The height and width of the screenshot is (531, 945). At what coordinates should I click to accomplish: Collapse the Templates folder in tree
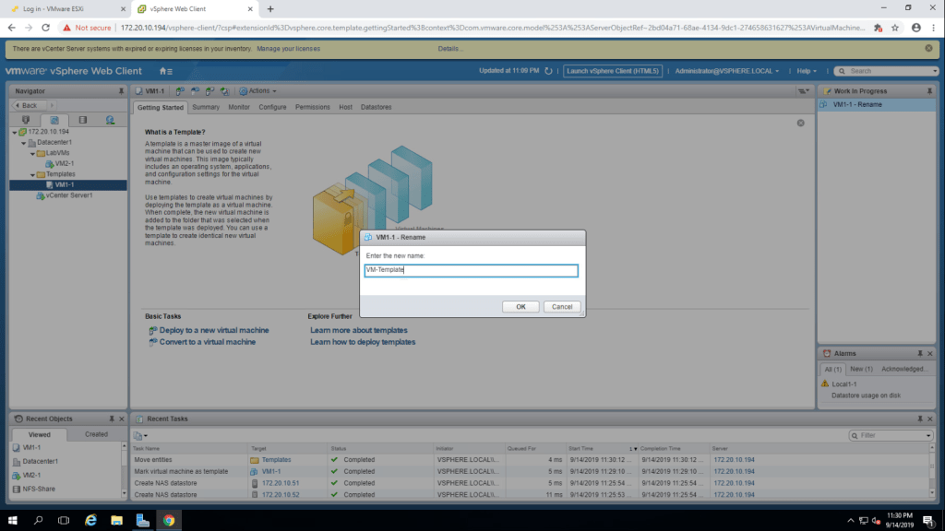coord(32,174)
